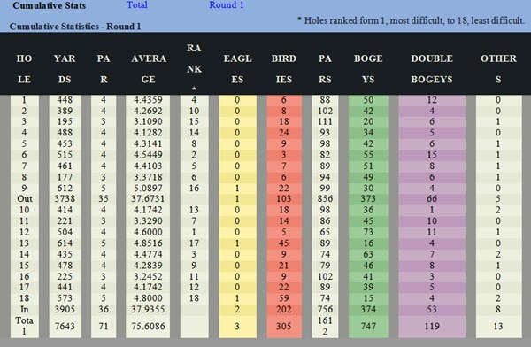Select yards value 614
The width and height of the screenshot is (531, 347).
coord(65,243)
